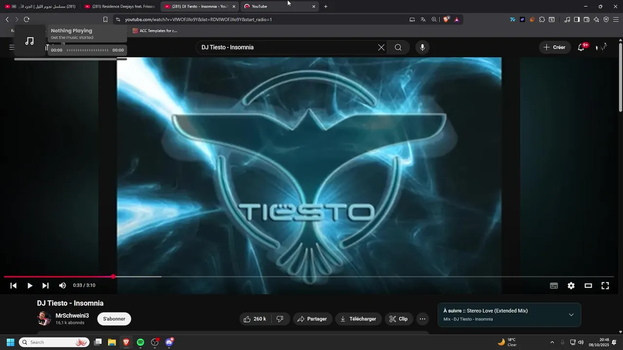The width and height of the screenshot is (623, 350).
Task: Open the Brave Rewards triangle icon
Action: click(x=457, y=19)
